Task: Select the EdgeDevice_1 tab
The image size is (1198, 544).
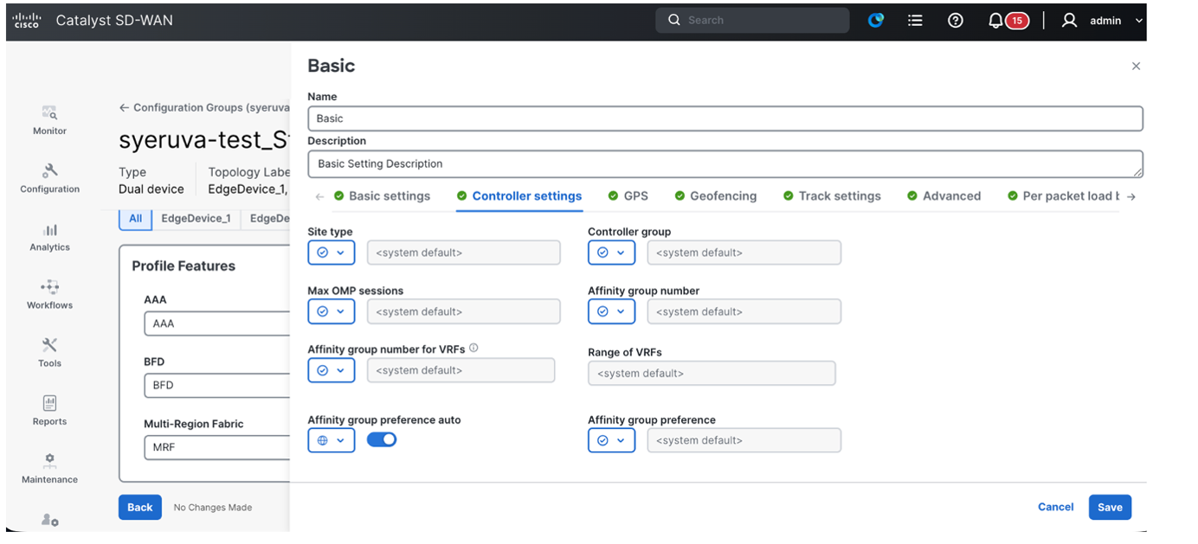Action: click(196, 219)
